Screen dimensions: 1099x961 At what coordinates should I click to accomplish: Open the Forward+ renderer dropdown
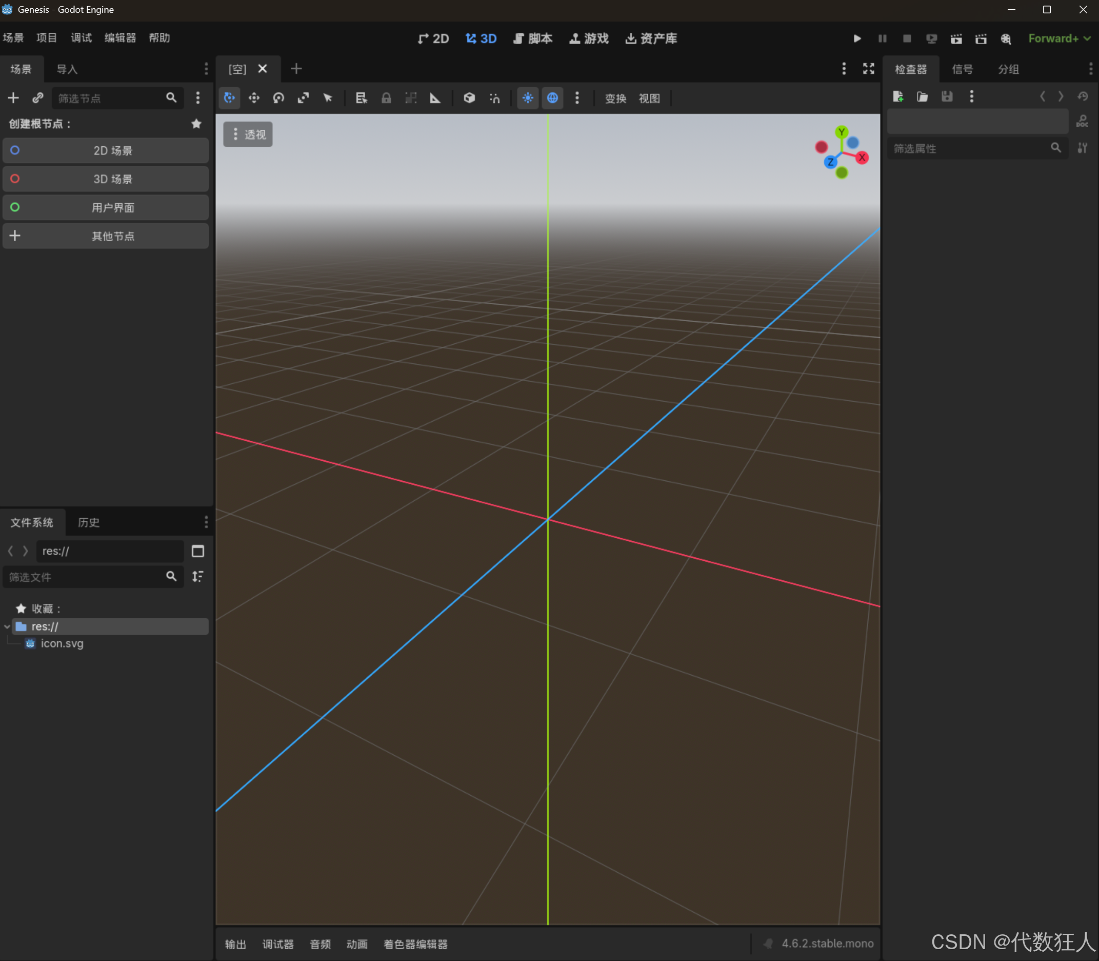click(x=1059, y=38)
